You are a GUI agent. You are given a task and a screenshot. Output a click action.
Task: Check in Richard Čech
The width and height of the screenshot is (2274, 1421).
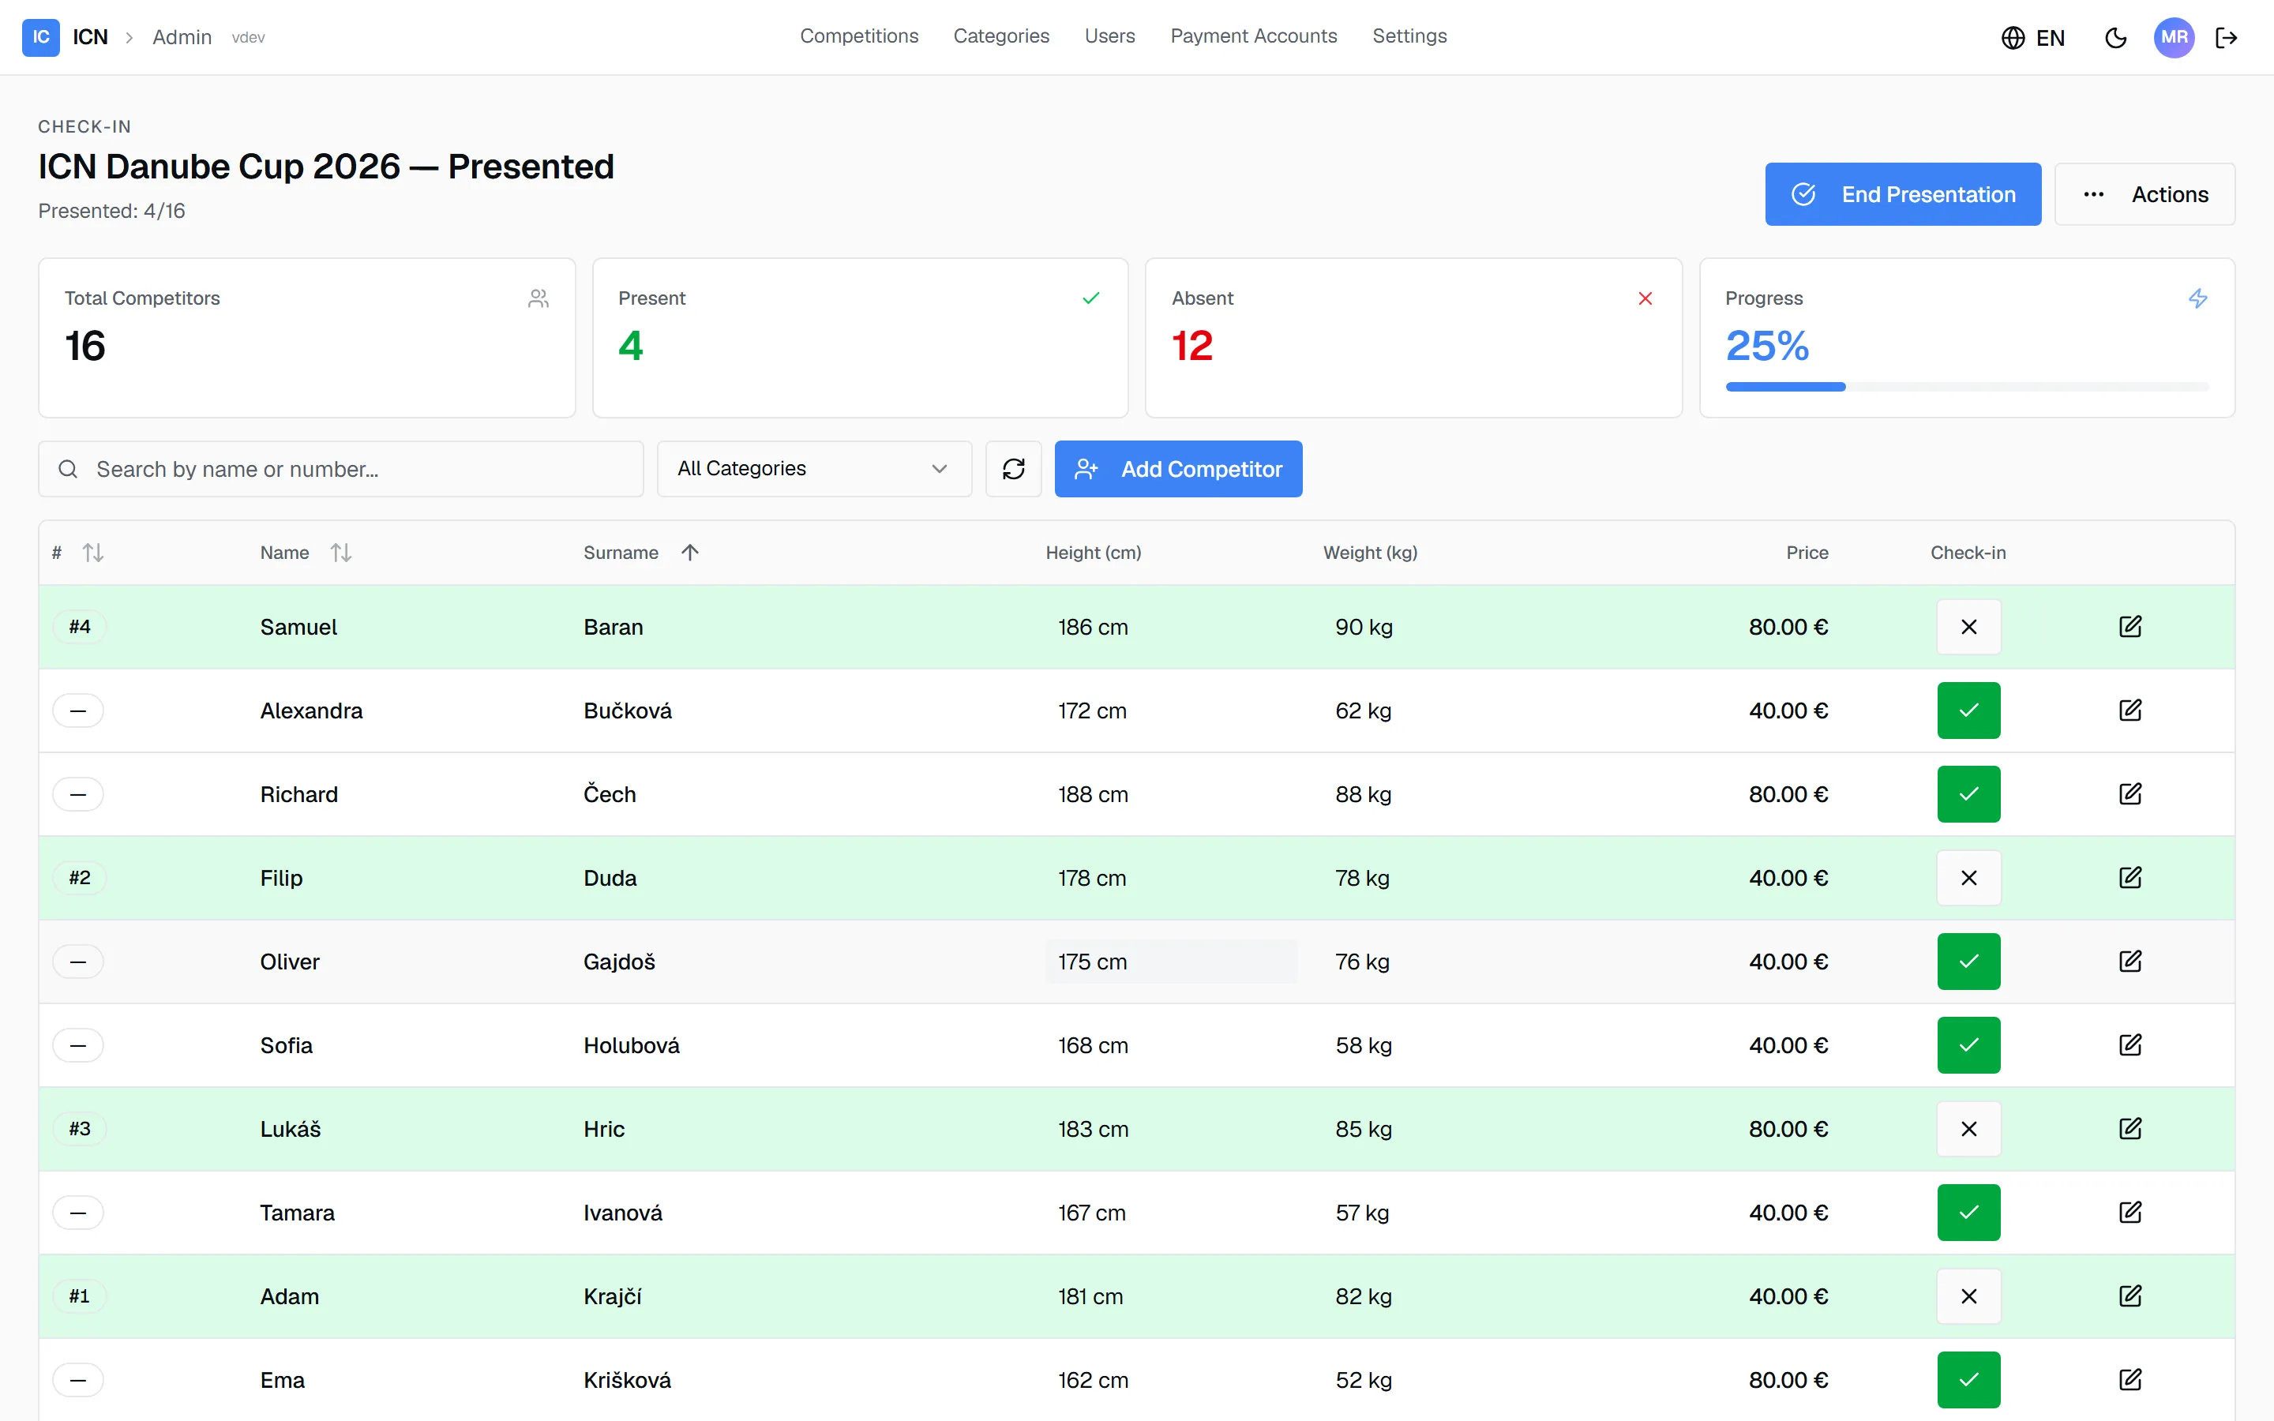1968,794
